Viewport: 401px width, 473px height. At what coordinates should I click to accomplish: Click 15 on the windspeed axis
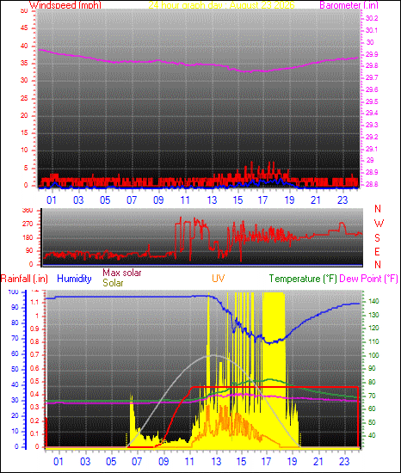tap(24, 132)
